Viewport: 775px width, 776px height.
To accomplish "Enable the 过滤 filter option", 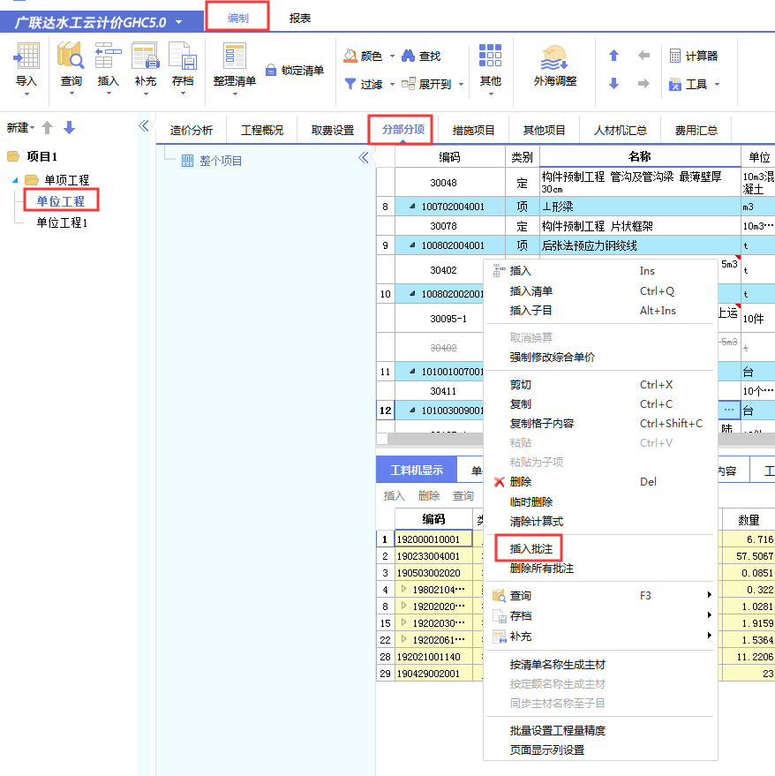I will [x=369, y=85].
